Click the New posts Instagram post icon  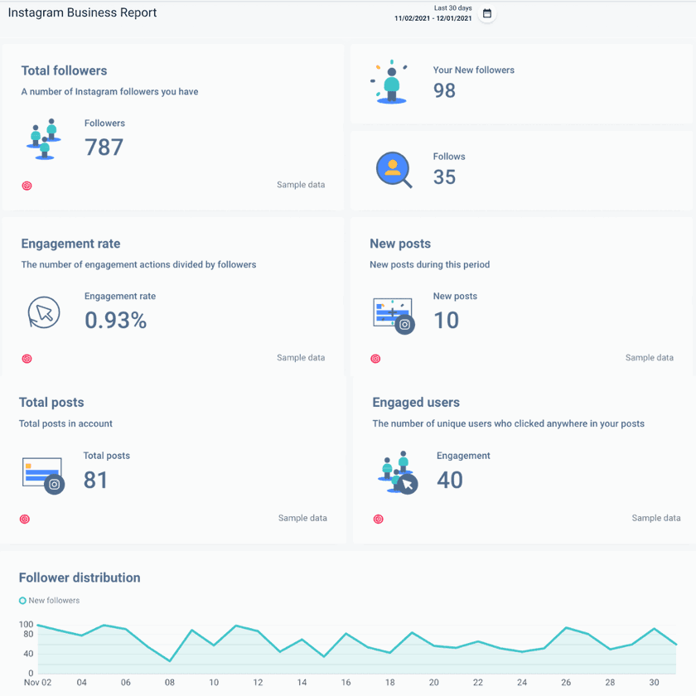pos(393,312)
